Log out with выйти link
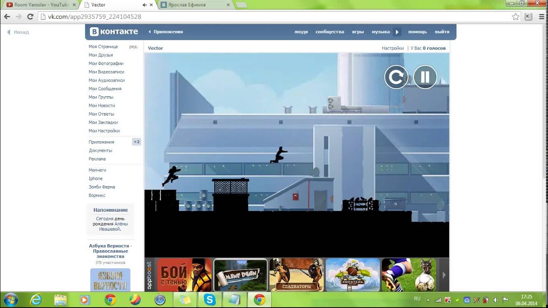Screen dimensions: 548x308 pos(442,32)
